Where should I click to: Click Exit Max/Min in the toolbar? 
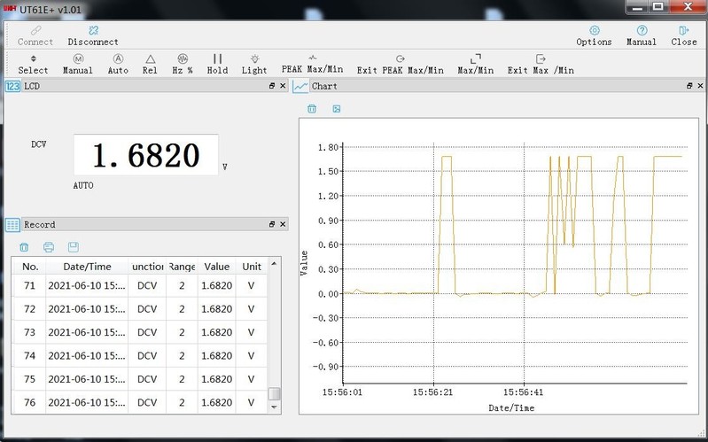click(541, 64)
